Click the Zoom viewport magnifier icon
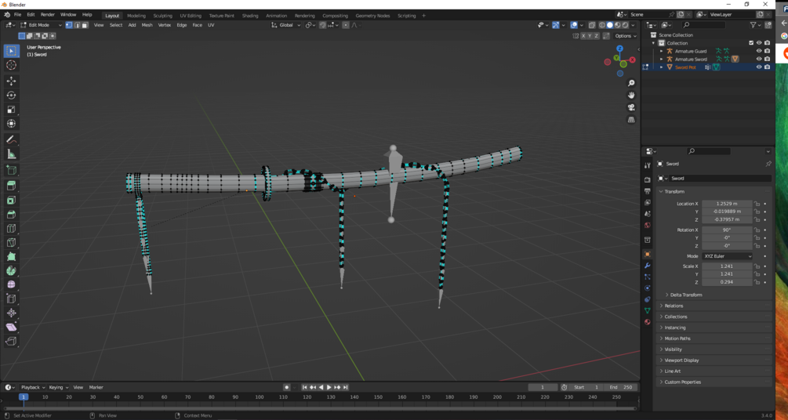Image resolution: width=788 pixels, height=420 pixels. (x=631, y=83)
